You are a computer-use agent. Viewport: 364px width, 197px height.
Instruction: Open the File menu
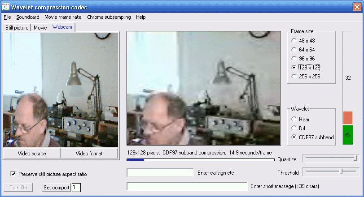click(x=8, y=17)
